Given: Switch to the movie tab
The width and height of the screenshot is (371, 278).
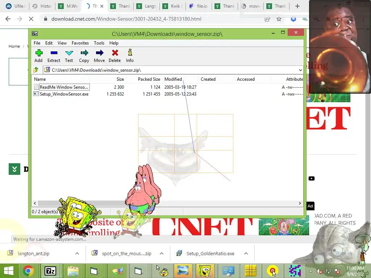Looking at the screenshot, I should pyautogui.click(x=251, y=6).
